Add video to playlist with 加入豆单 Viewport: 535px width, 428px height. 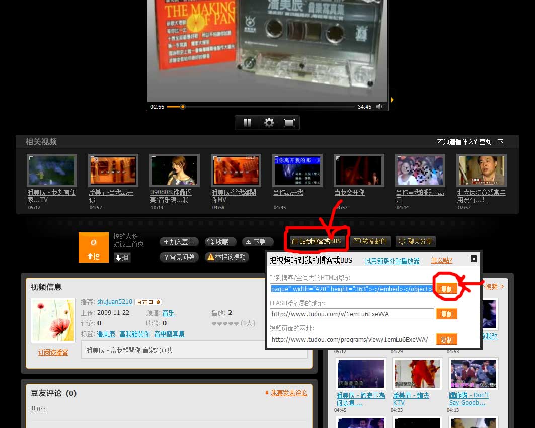[x=179, y=242]
